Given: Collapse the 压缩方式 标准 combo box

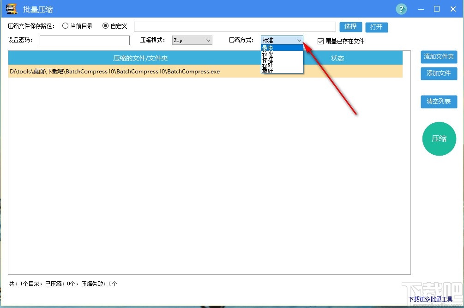Looking at the screenshot, I should click(x=282, y=40).
